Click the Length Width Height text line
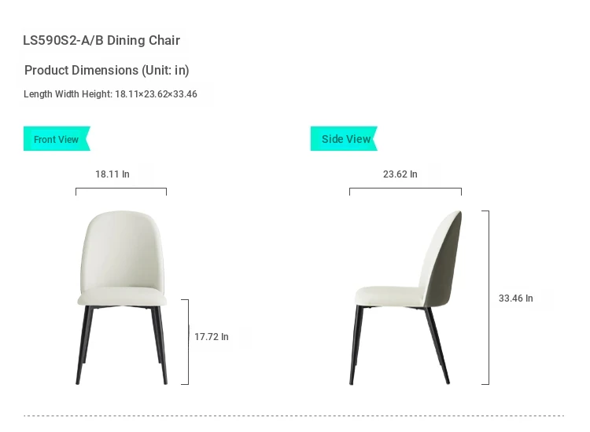Image resolution: width=590 pixels, height=432 pixels. (x=110, y=94)
